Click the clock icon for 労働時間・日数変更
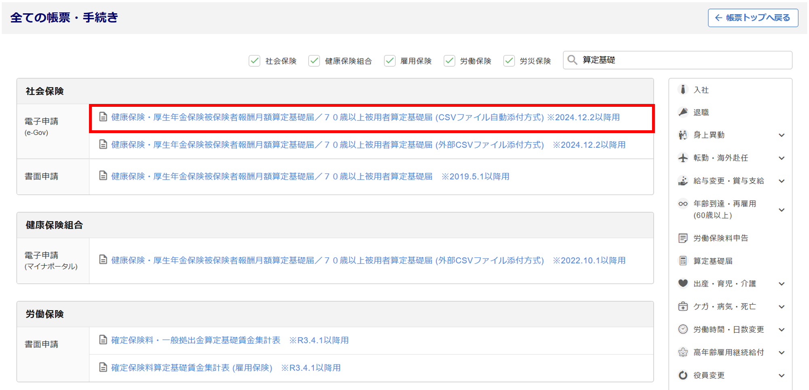The image size is (809, 390). [x=683, y=329]
